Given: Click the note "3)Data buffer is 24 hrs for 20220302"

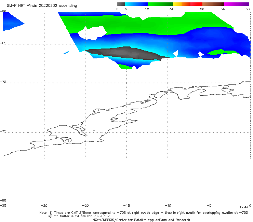Looking at the screenshot, I should pos(79,216).
